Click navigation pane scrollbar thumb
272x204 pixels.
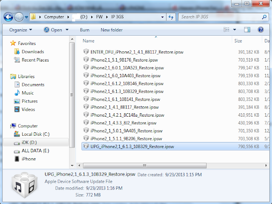pos(72,95)
